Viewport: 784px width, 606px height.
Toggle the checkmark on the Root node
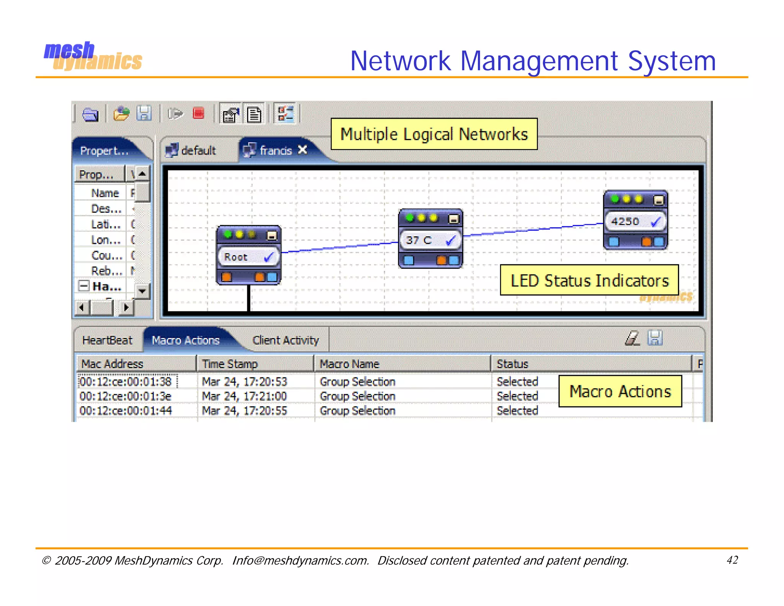(x=269, y=257)
